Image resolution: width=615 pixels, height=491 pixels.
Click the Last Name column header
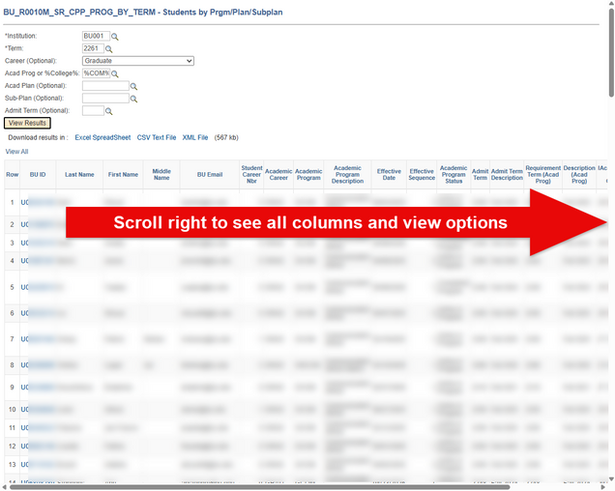tap(79, 175)
